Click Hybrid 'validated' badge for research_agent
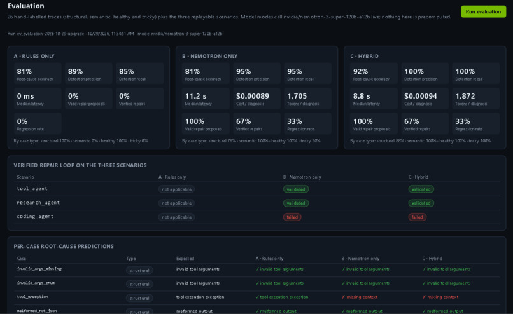513x314 pixels. [421, 203]
